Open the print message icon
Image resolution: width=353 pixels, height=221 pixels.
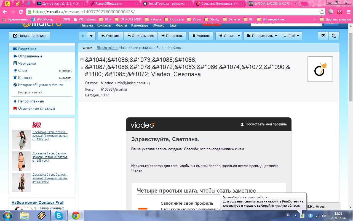tap(323, 36)
